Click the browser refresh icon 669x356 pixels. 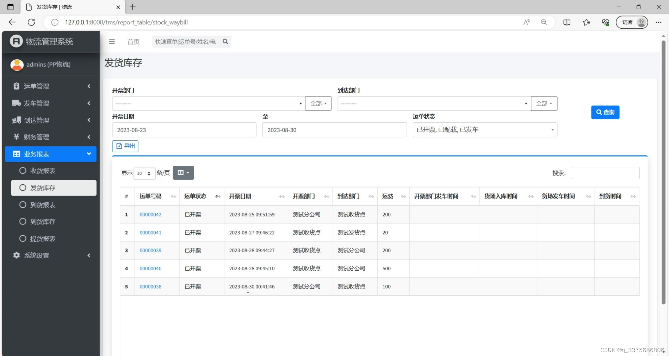[x=31, y=22]
